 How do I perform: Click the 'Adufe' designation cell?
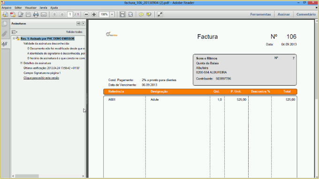[155, 99]
